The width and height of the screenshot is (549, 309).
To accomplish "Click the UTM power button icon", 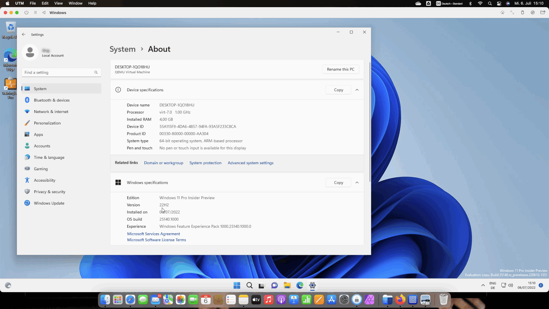I will click(x=26, y=13).
